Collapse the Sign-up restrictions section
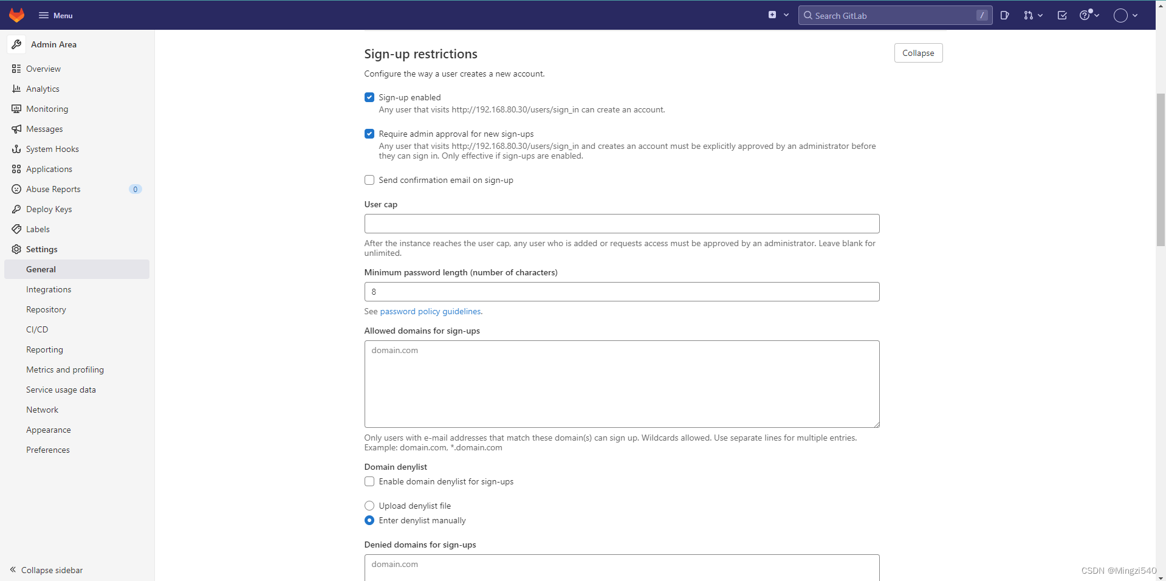Screen dimensions: 1166x581 tap(918, 53)
